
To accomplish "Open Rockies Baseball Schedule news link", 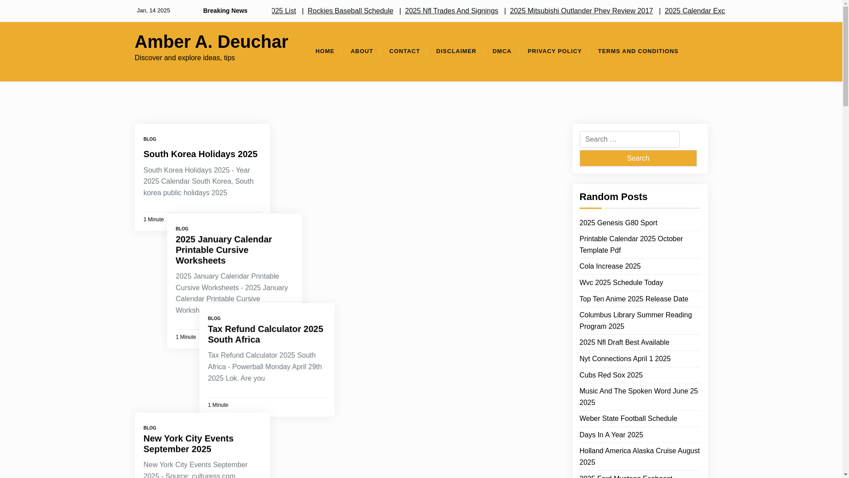I will tap(350, 11).
